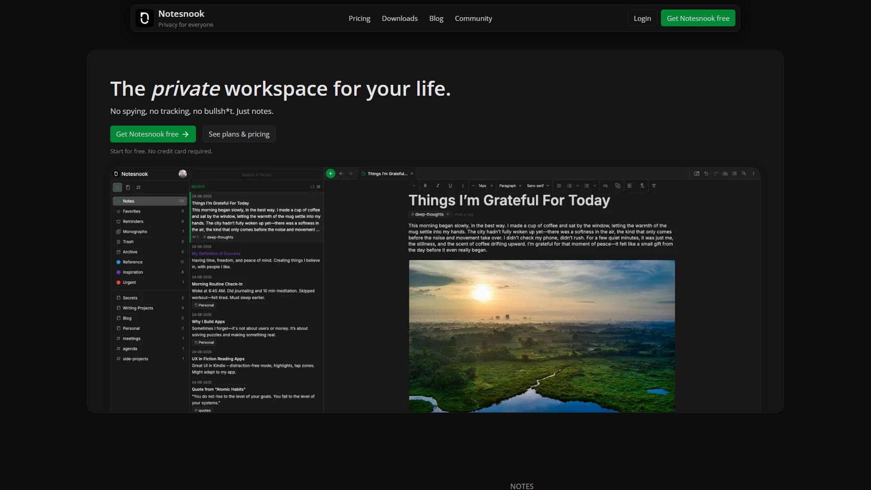Open the Notes sidebar item

(x=150, y=201)
